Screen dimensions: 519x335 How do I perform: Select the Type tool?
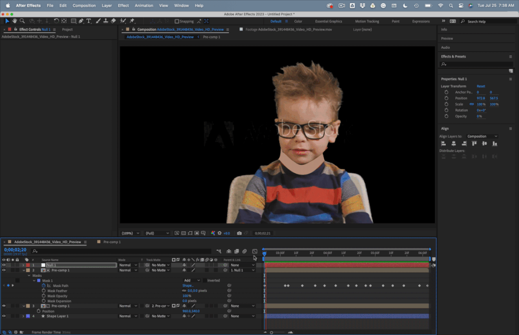point(89,21)
